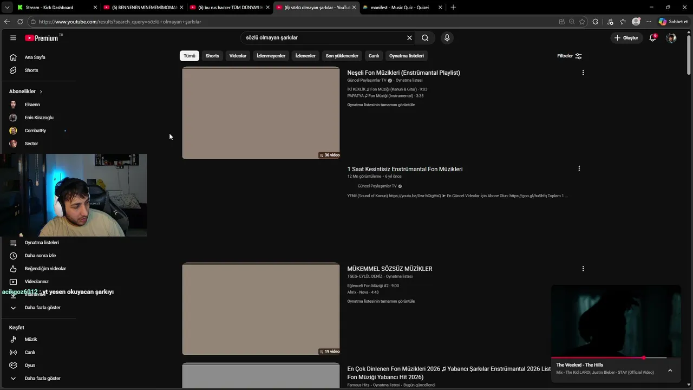Open The Weeknd miniplayer video

pyautogui.click(x=616, y=321)
